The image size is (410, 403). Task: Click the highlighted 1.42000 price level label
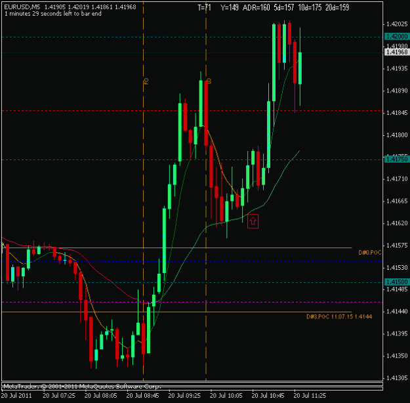[397, 36]
